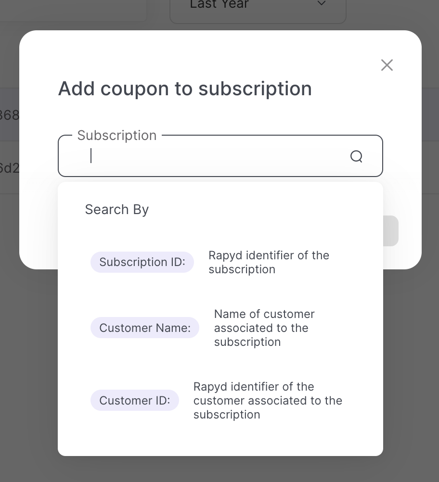
Task: Select the Customer Name search filter chip
Action: coord(145,328)
